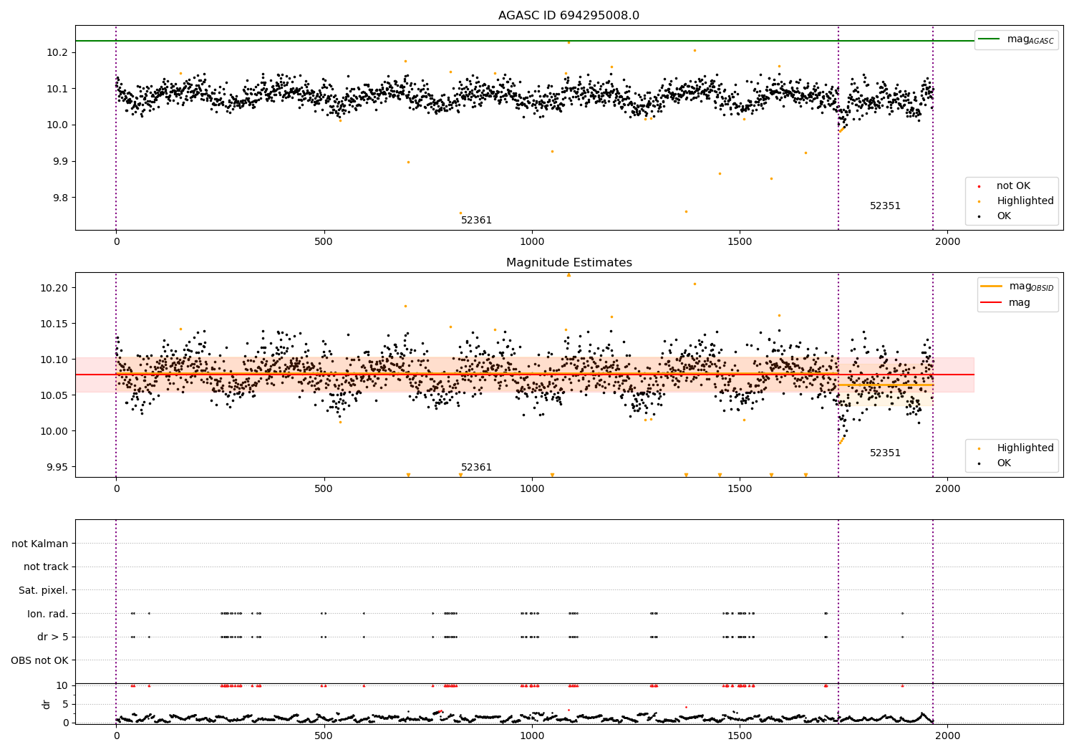Click the 10.20 y-axis tick of Magnitude Estimates
This screenshot has height=752, width=1074.
click(x=54, y=288)
